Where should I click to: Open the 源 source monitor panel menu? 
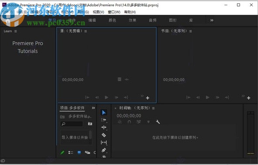[x=85, y=31]
